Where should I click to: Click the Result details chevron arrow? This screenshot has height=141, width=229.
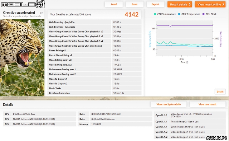[190, 4]
